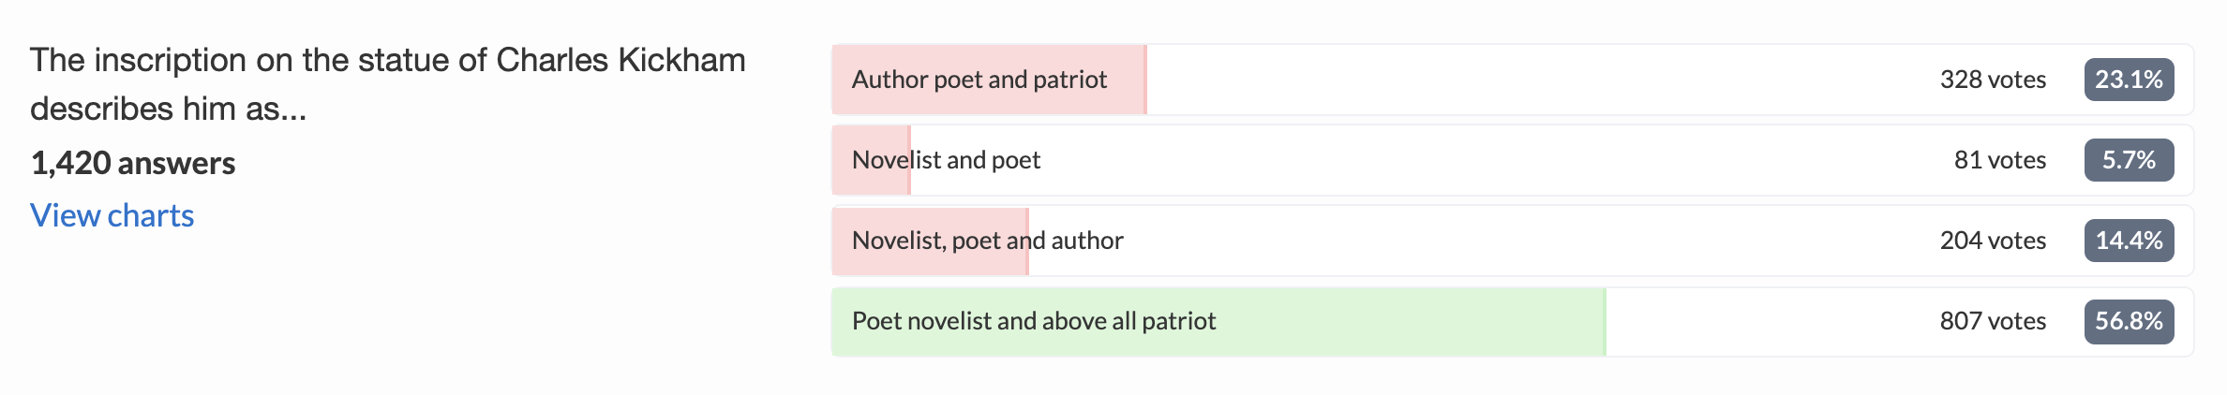Click the green correct-answer progress bar
This screenshot has height=395, width=2227.
(1218, 321)
